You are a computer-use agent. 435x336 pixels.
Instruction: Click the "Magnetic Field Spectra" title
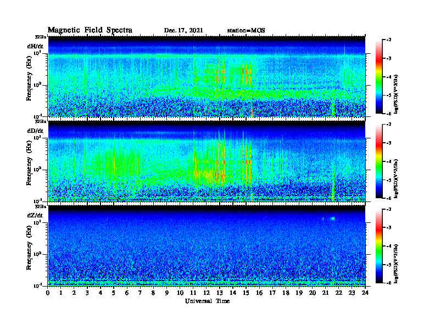tap(90, 30)
